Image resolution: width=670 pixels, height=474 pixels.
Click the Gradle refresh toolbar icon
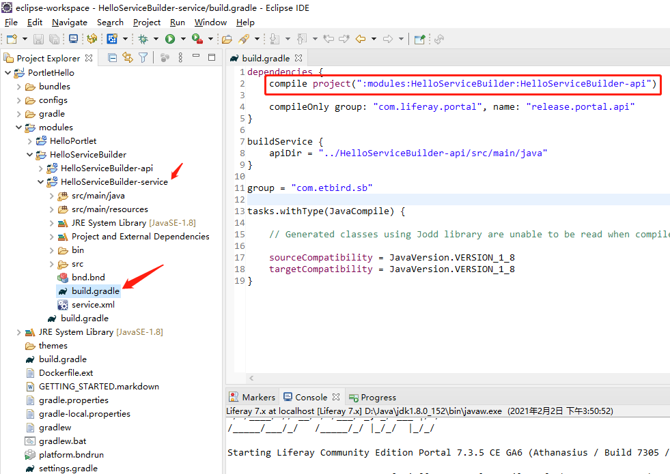click(92, 39)
